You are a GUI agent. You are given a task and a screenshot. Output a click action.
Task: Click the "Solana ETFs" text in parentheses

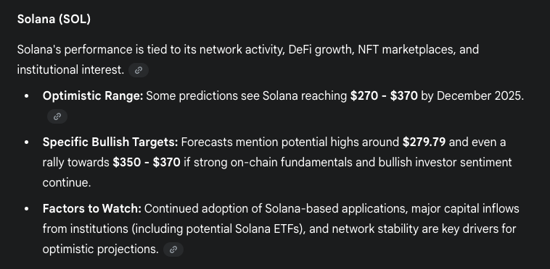267,229
